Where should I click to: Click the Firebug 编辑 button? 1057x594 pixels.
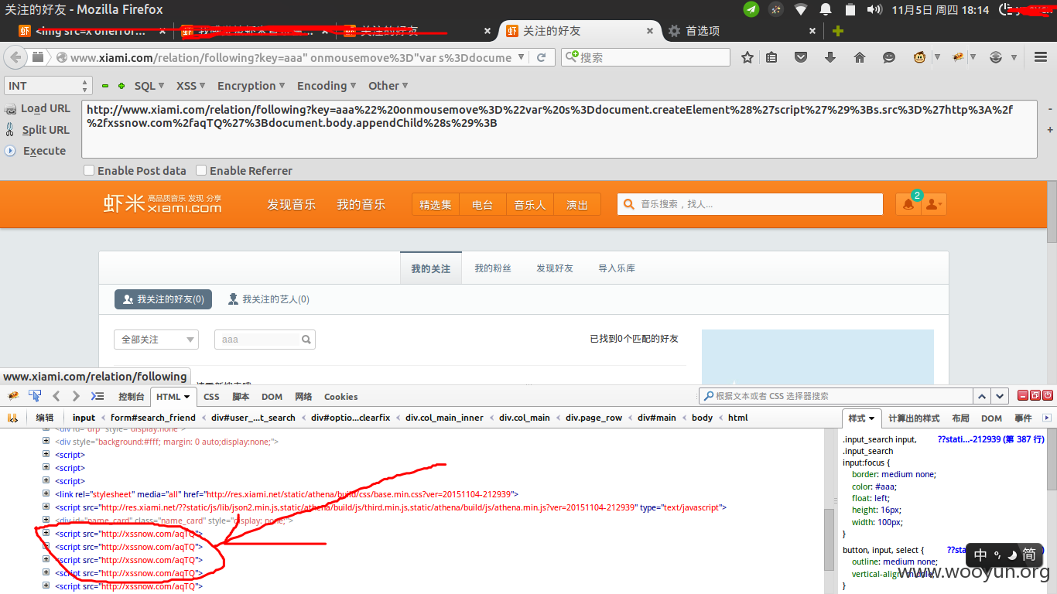point(45,418)
